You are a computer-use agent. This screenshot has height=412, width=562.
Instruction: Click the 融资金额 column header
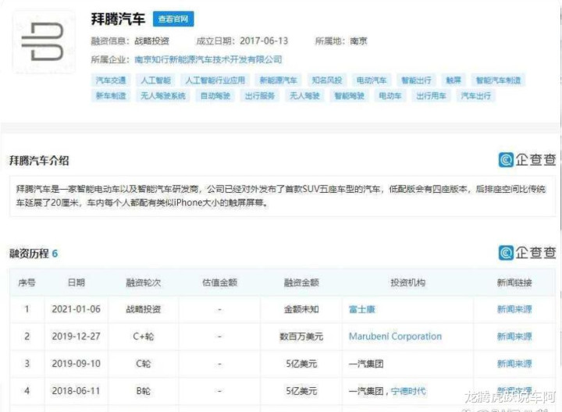point(301,282)
